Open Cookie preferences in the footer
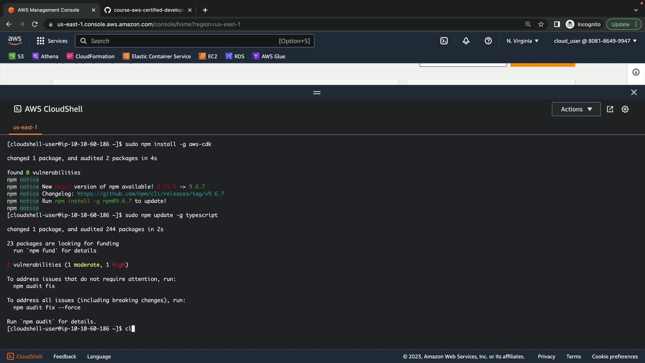Image resolution: width=645 pixels, height=363 pixels. 614,357
